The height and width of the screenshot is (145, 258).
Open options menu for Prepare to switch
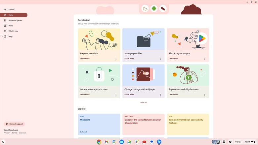point(116,59)
